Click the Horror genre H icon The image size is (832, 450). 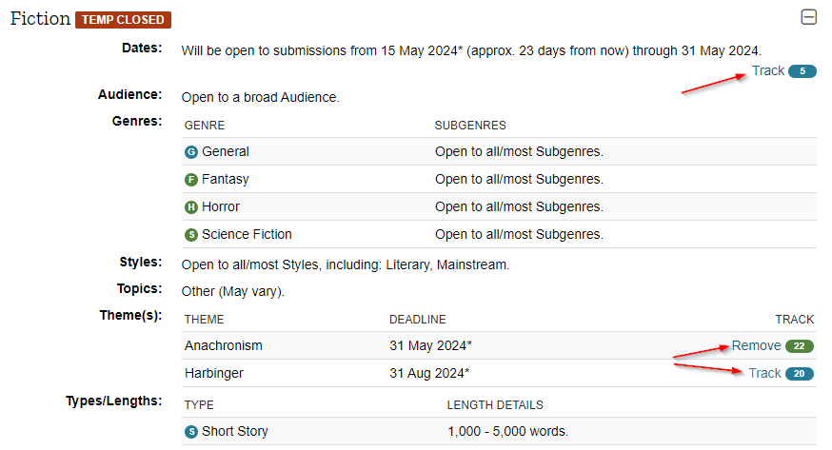click(190, 207)
